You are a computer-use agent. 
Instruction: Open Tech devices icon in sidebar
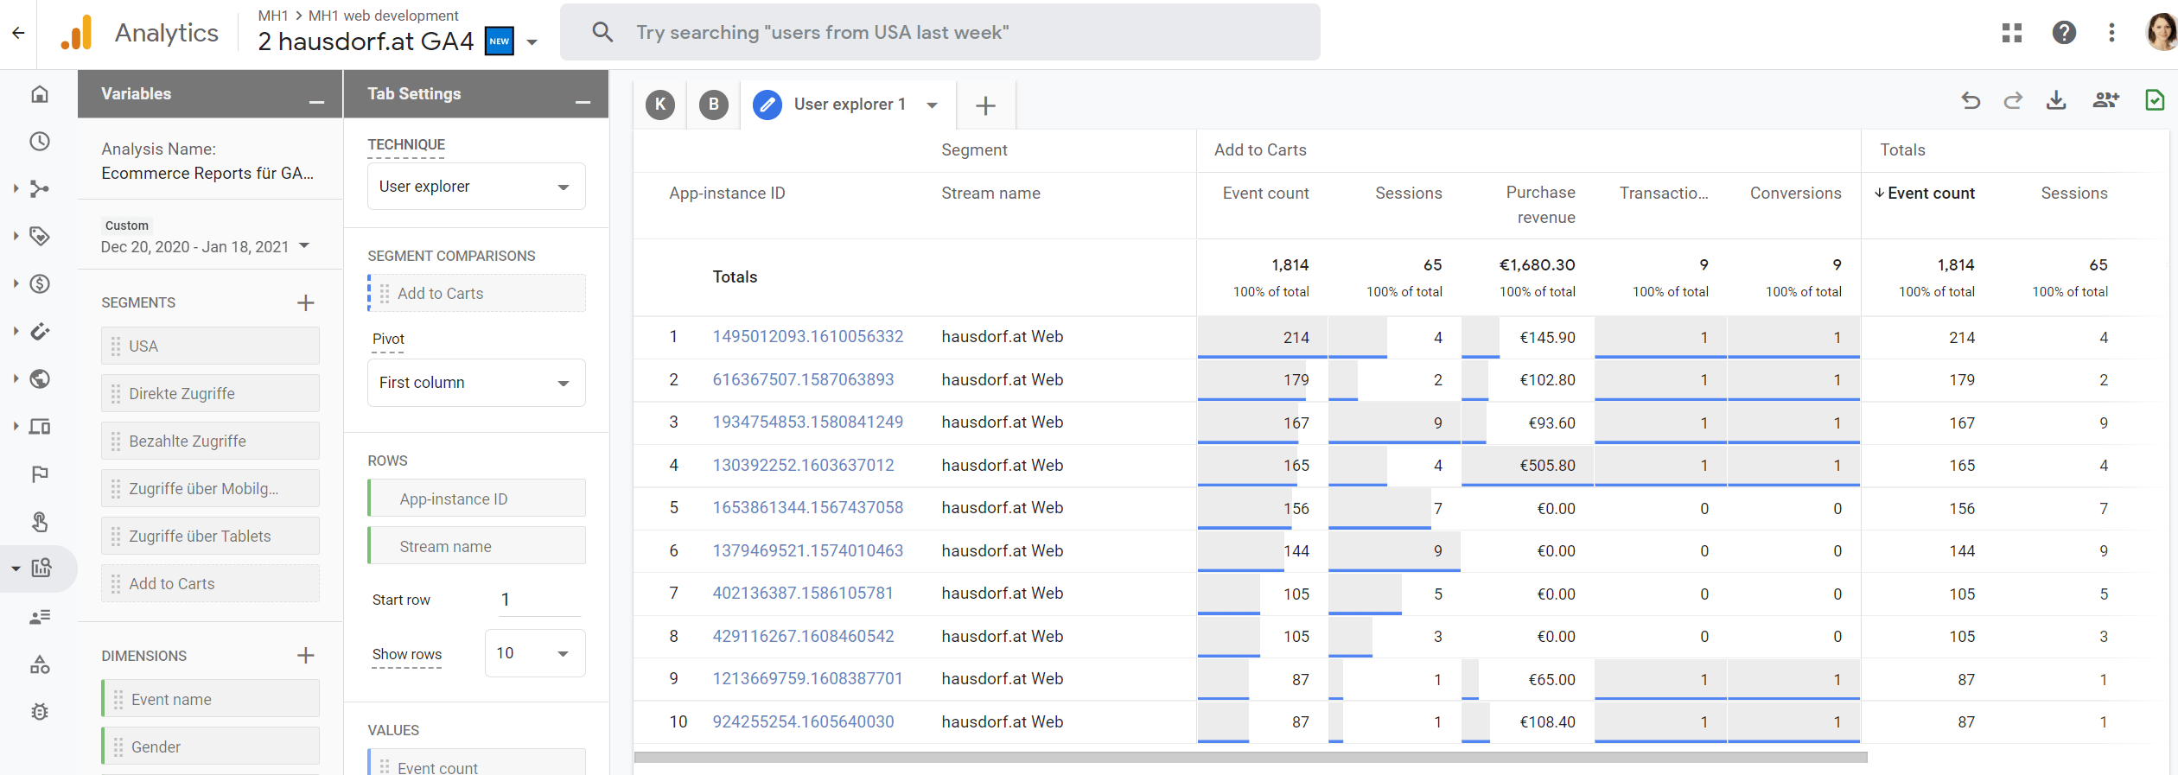pos(40,426)
